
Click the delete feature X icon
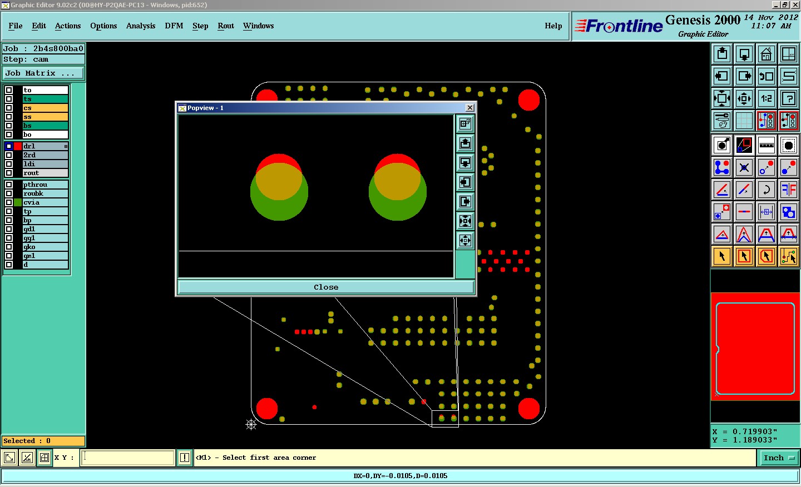tap(744, 167)
